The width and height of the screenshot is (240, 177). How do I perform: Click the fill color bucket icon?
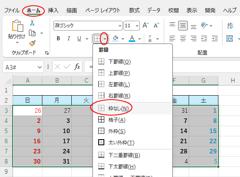[x=115, y=39]
